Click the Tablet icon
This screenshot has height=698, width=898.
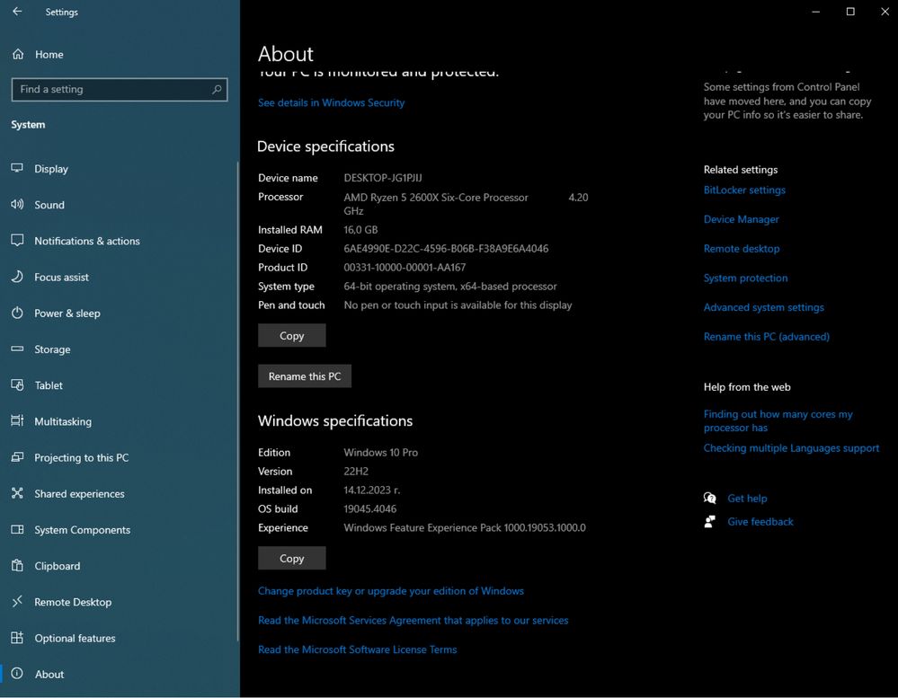pos(17,385)
